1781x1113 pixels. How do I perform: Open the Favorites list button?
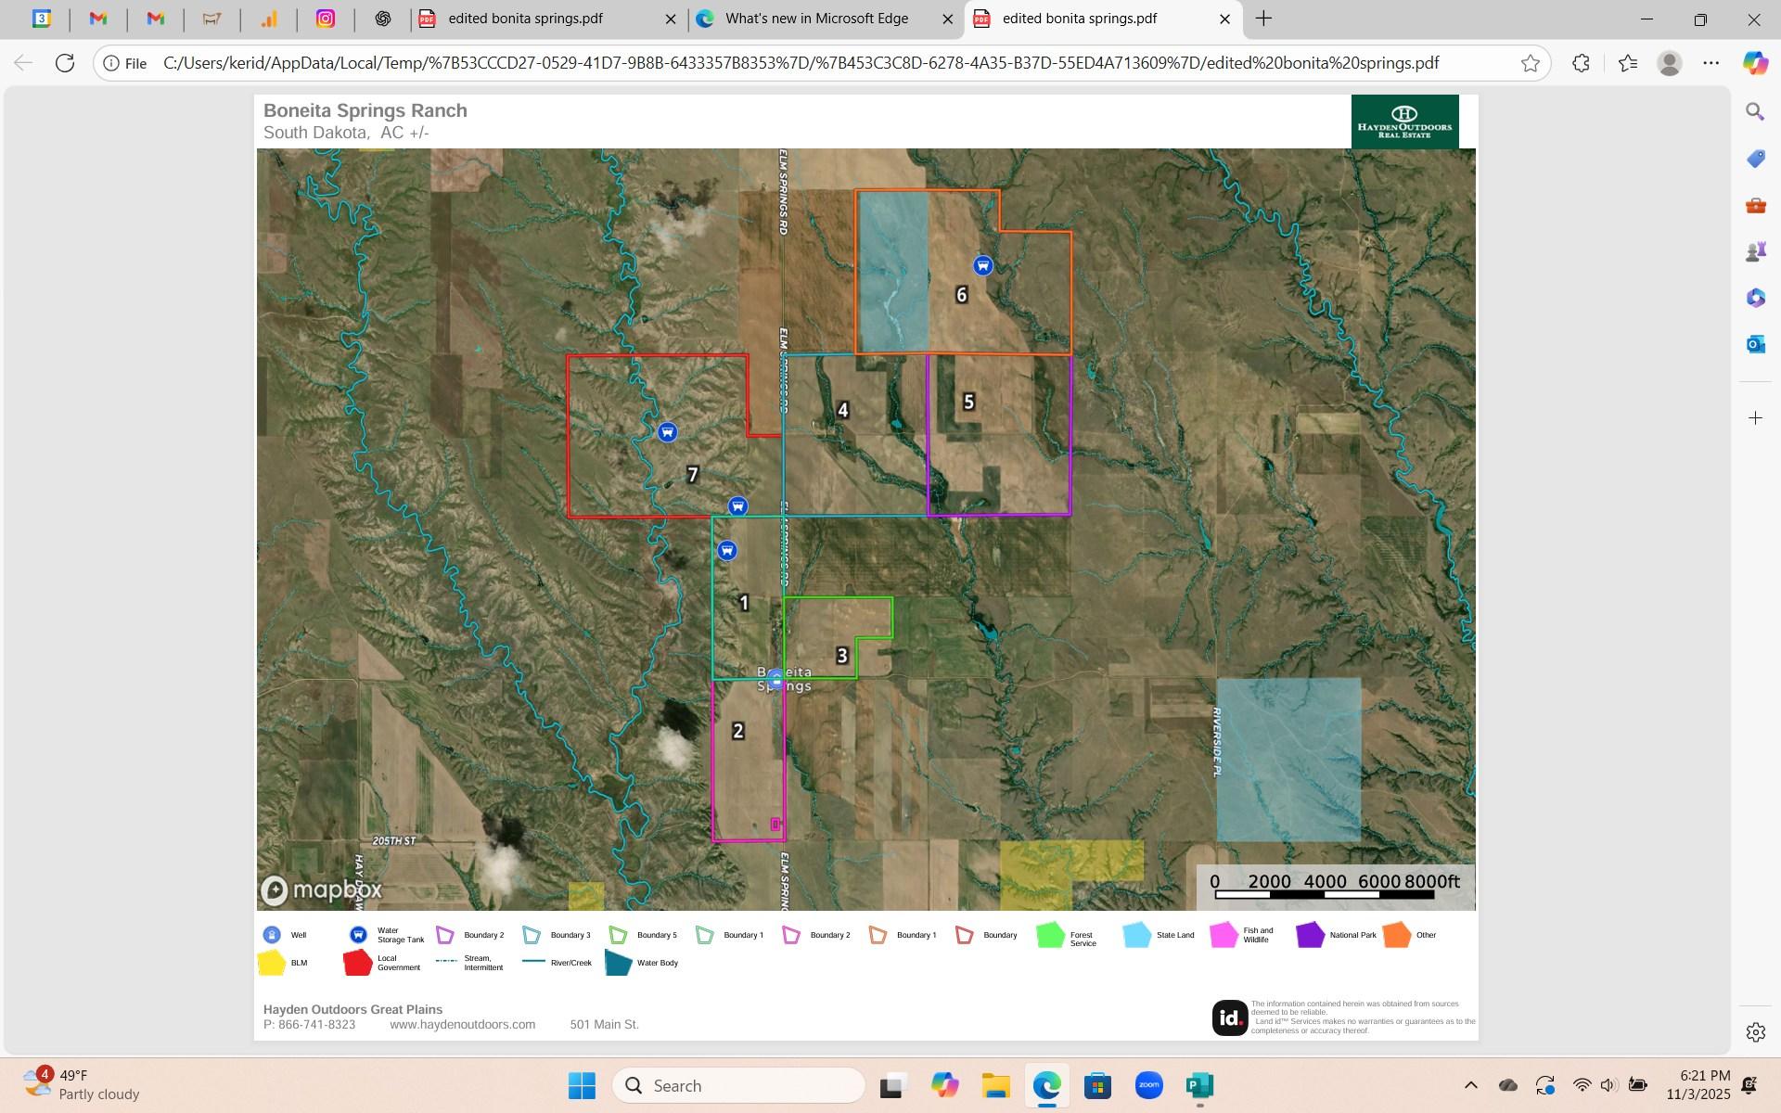1628,63
